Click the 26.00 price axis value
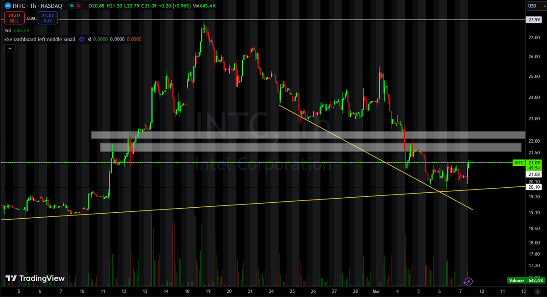Image resolution: width=547 pixels, height=297 pixels. [x=534, y=57]
